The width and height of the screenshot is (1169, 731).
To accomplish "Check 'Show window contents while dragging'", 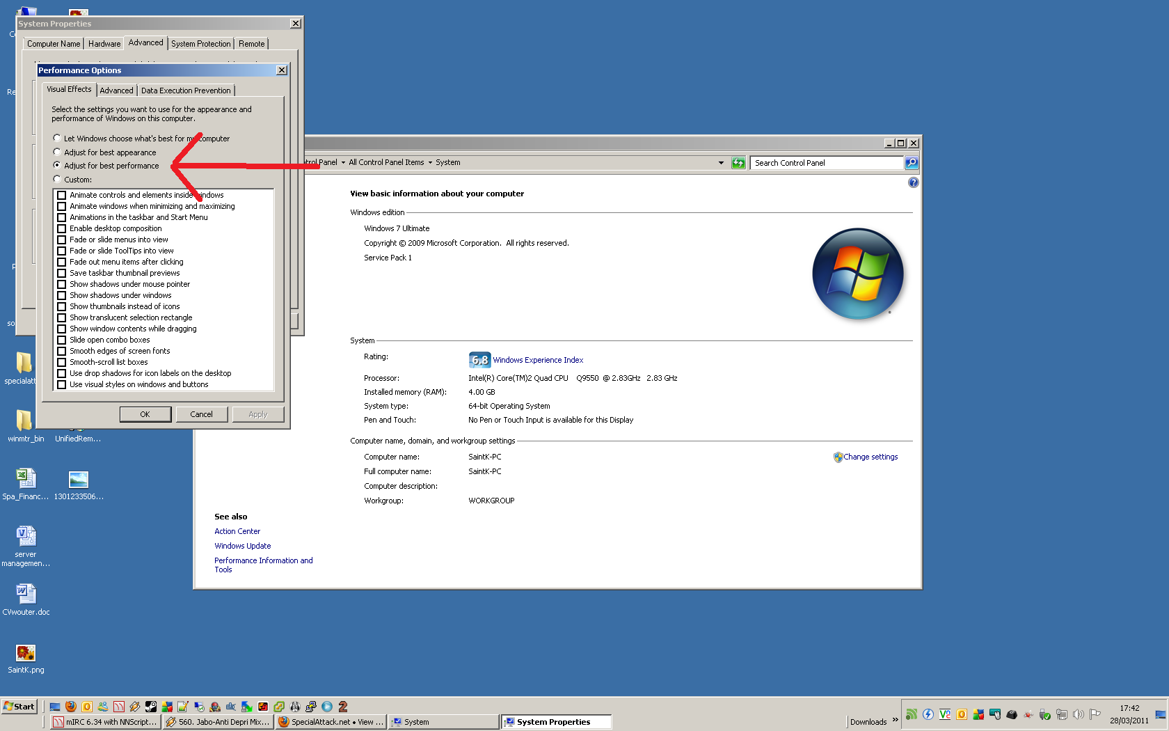I will 61,329.
